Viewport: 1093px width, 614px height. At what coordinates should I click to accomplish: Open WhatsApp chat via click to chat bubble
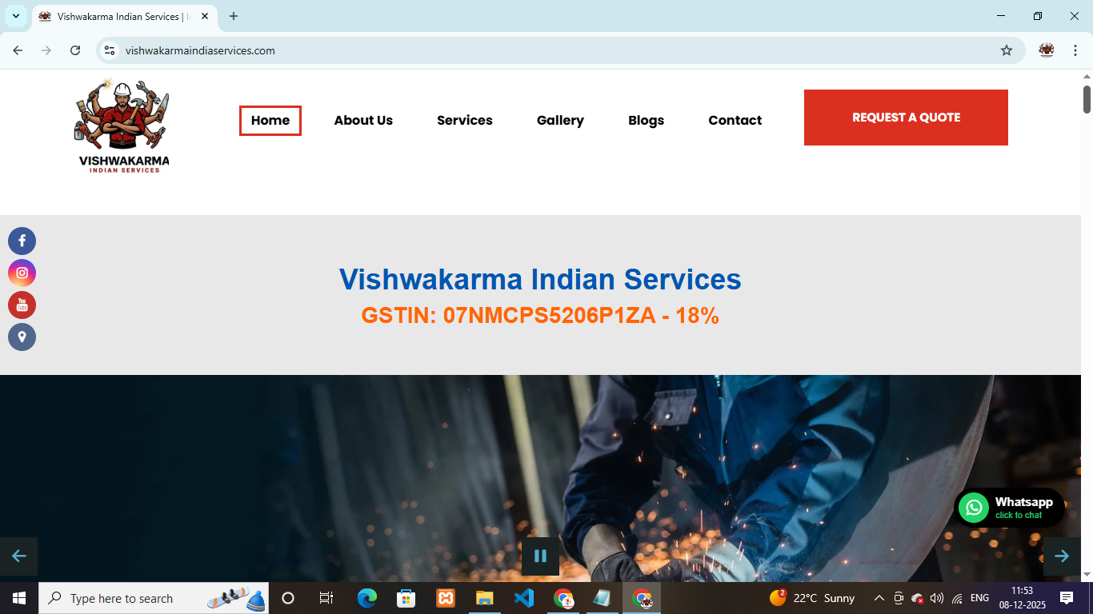click(1010, 508)
